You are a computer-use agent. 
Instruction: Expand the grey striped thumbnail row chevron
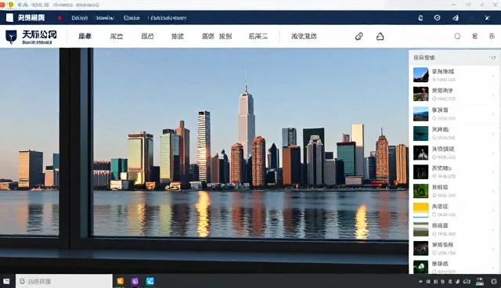coord(494,230)
